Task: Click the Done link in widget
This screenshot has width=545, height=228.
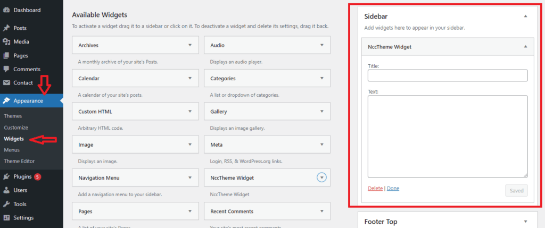Action: [393, 189]
